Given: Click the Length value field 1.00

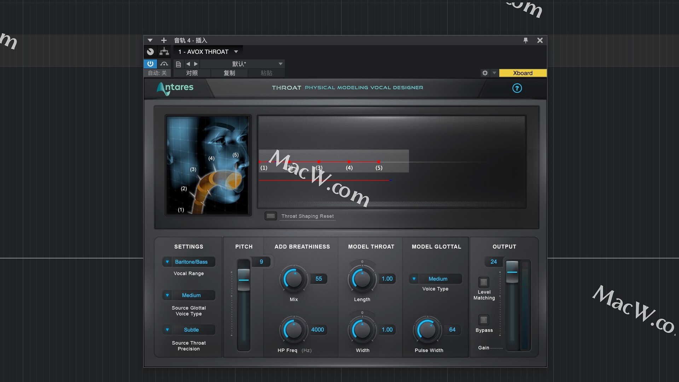Looking at the screenshot, I should point(387,279).
